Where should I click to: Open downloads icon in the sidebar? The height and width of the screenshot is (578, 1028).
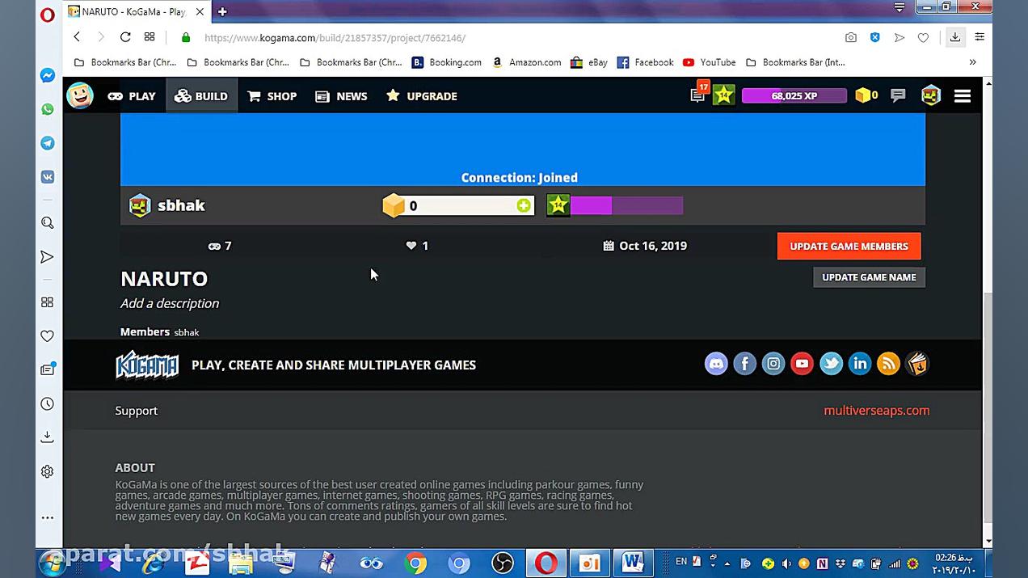[x=48, y=437]
